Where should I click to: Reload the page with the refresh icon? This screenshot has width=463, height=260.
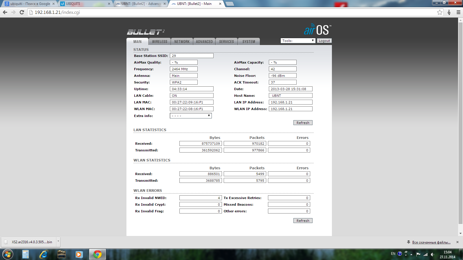tap(22, 12)
